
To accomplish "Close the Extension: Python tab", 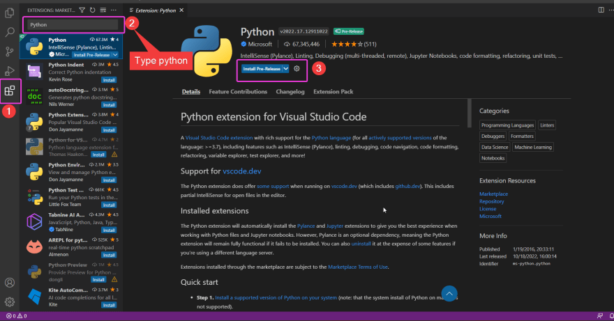I will [x=181, y=10].
